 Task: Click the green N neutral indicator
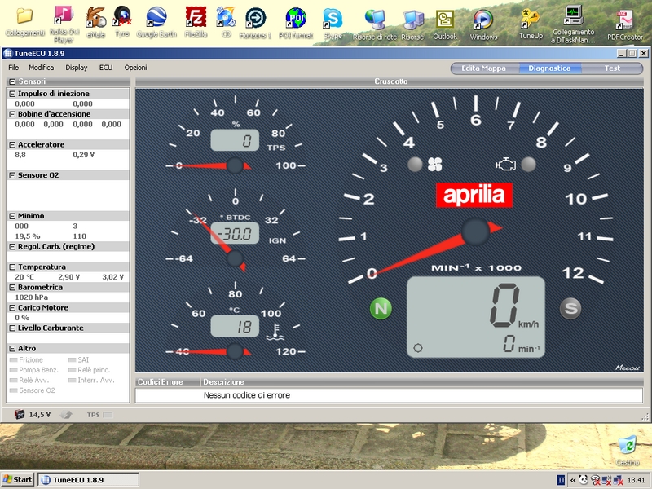click(x=381, y=309)
